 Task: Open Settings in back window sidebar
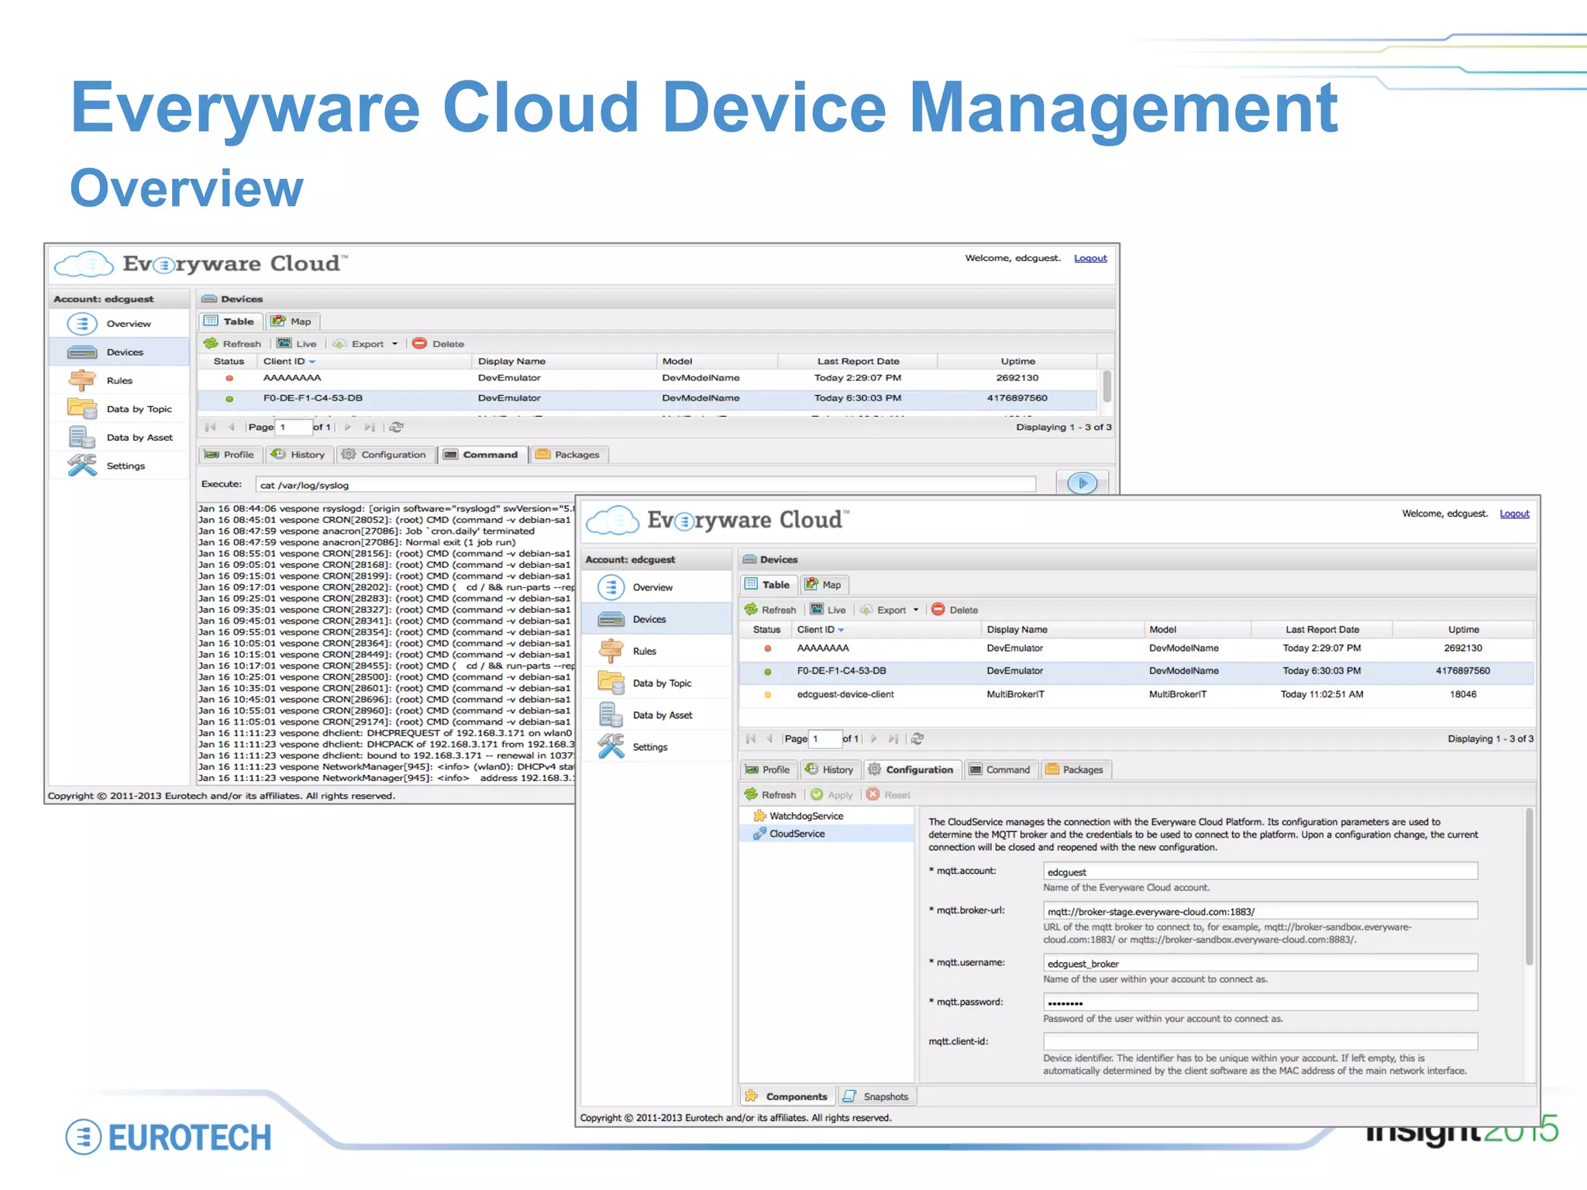click(119, 466)
